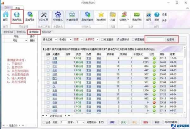The height and width of the screenshot is (129, 190).
Task: Open the application menu button at top left
Action: [x=7, y=8]
